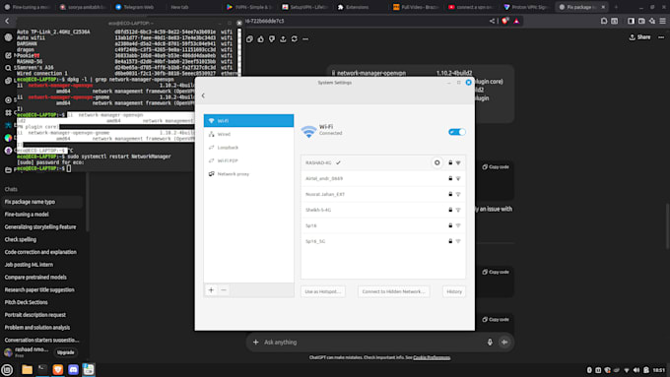
Task: Select Wi-Fi in the connections list
Action: tap(248, 121)
